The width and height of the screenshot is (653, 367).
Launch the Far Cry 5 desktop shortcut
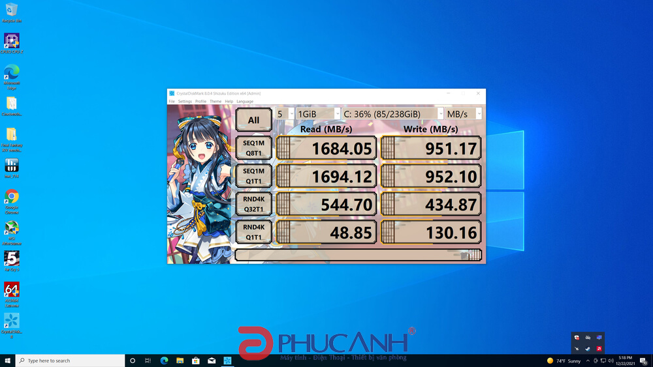coord(12,261)
